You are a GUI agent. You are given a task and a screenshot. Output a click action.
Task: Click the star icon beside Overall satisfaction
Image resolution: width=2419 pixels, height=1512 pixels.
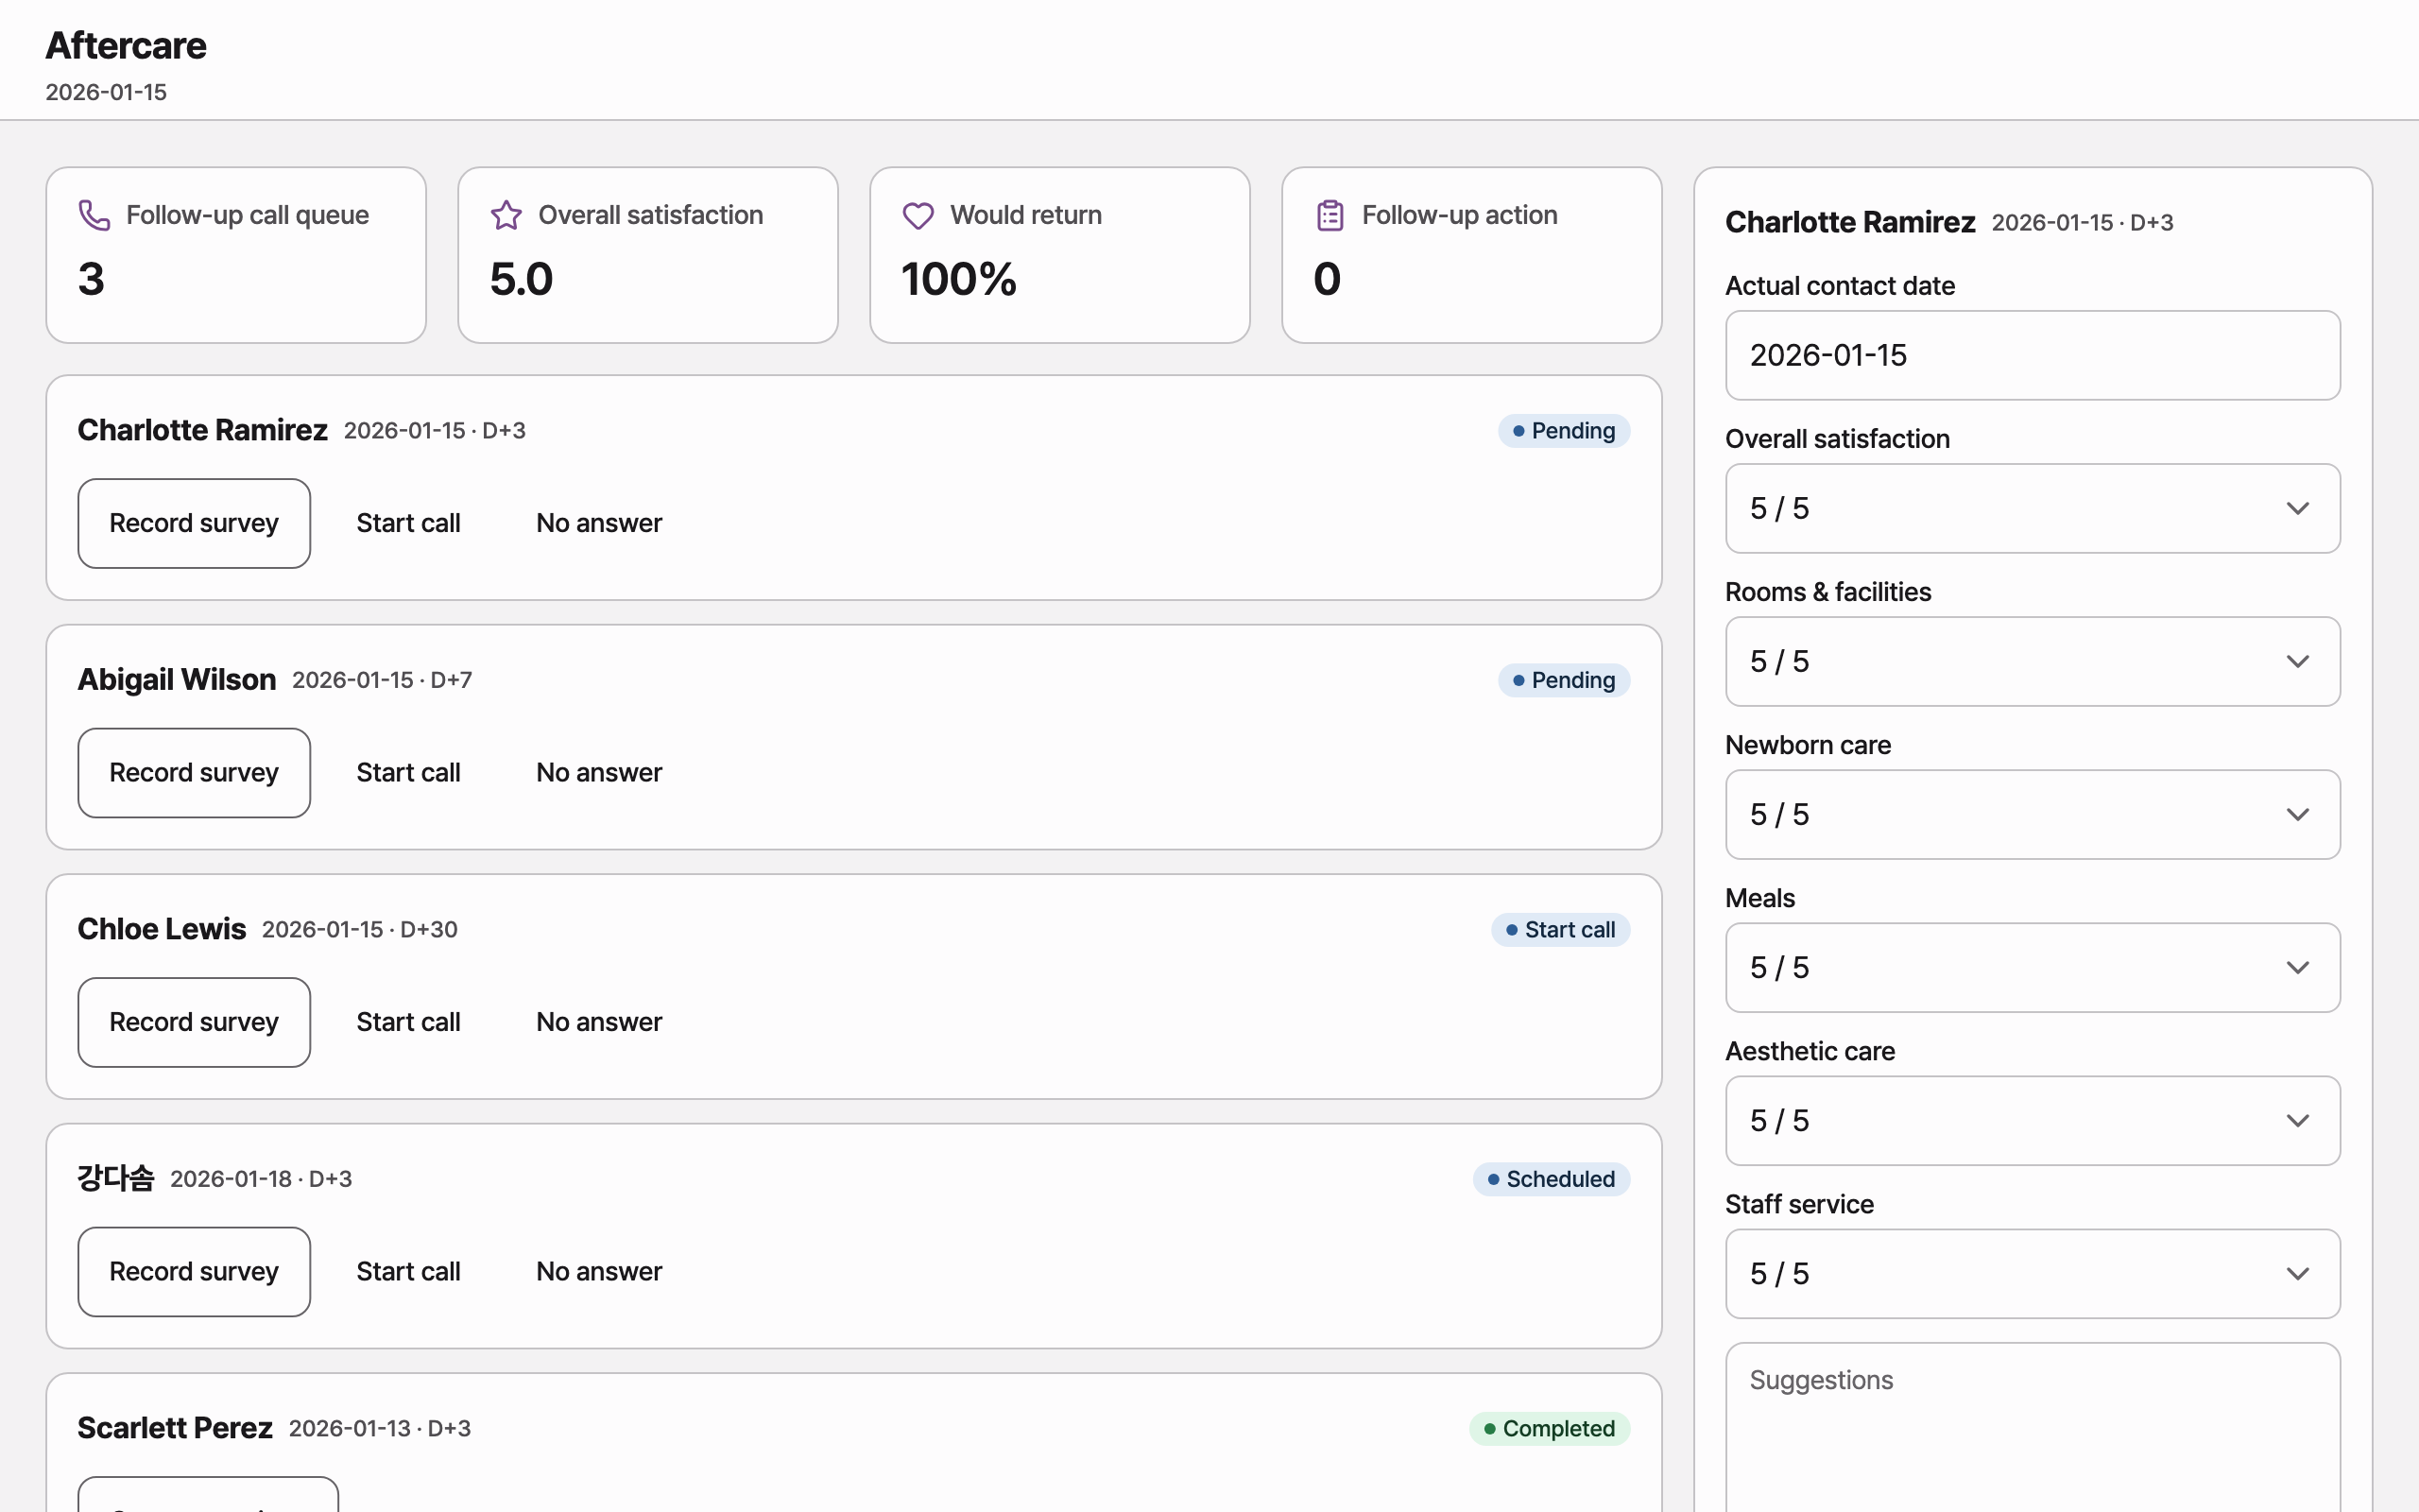(x=506, y=215)
